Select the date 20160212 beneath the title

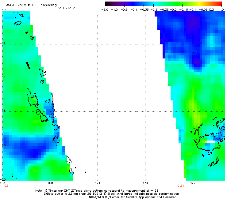[x=67, y=8]
